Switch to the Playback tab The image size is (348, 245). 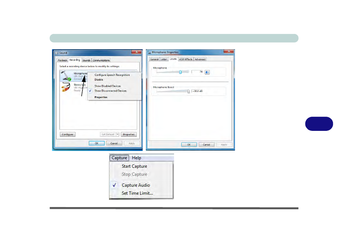[62, 60]
